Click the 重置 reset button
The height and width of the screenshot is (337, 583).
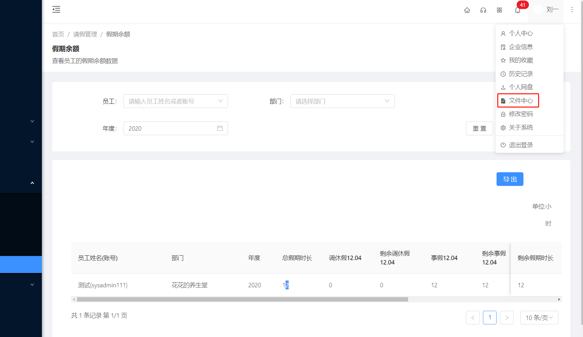[x=479, y=128]
